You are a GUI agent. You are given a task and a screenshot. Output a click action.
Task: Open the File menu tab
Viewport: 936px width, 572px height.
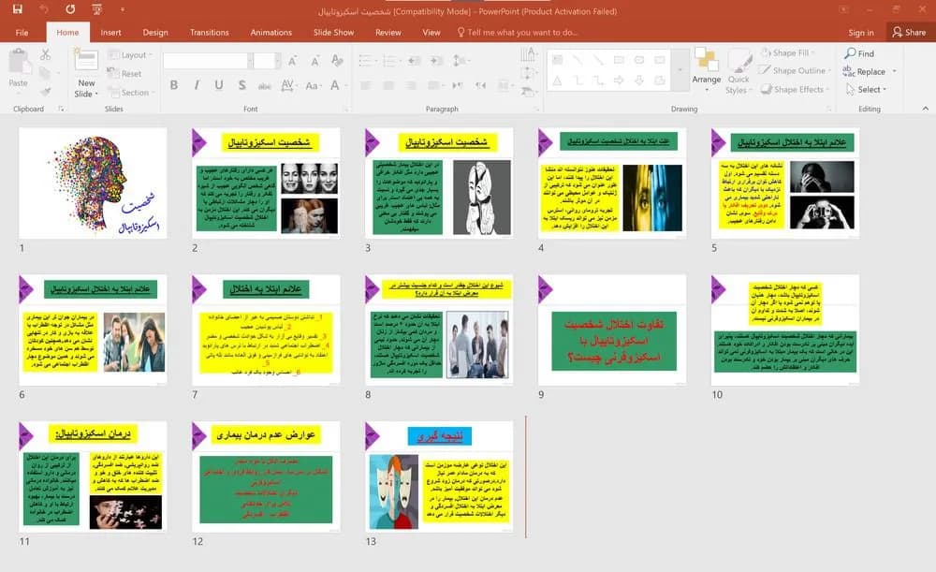coord(22,32)
